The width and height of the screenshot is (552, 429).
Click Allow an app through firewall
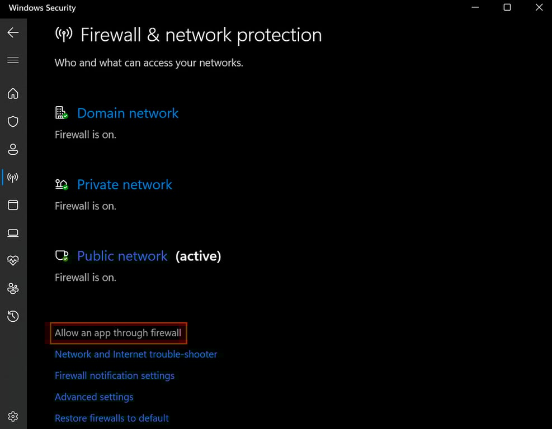(x=118, y=332)
